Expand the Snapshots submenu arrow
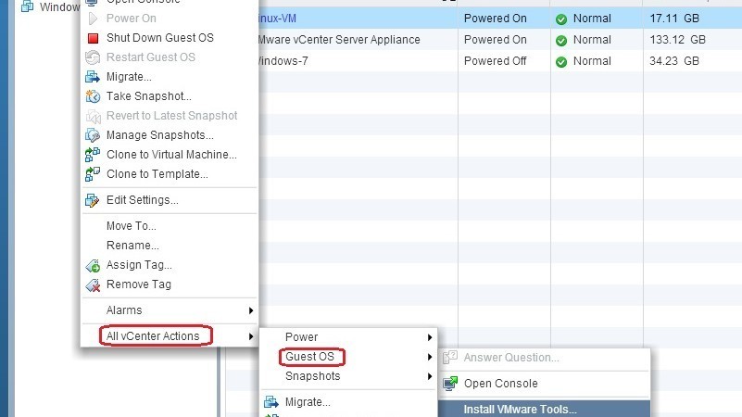 point(430,376)
